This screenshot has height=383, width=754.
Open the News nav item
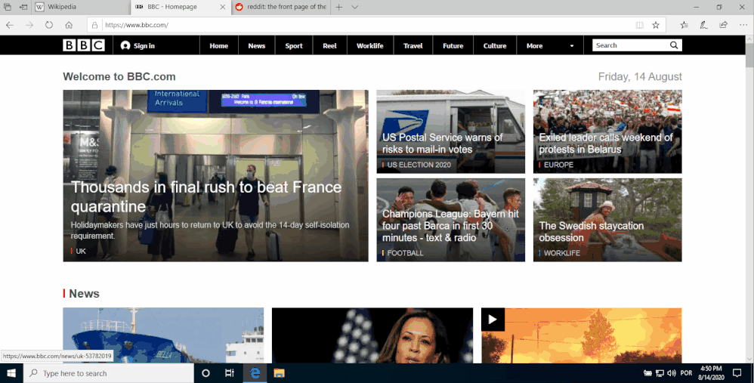[257, 45]
